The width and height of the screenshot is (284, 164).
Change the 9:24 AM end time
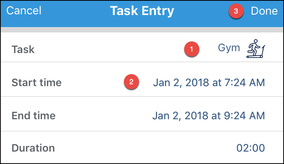pyautogui.click(x=244, y=115)
